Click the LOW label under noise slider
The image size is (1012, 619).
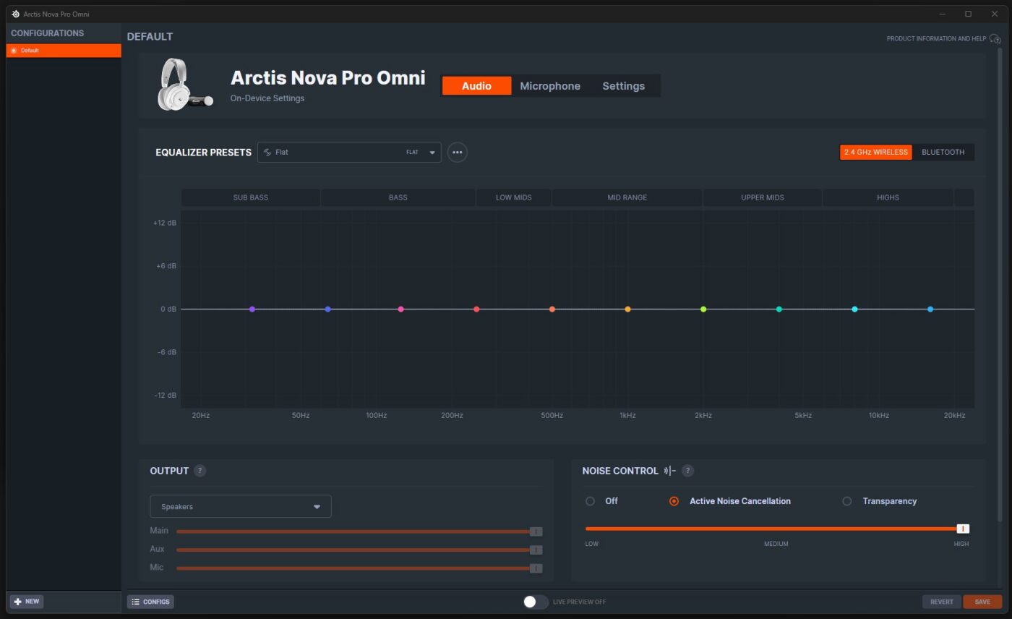point(592,544)
